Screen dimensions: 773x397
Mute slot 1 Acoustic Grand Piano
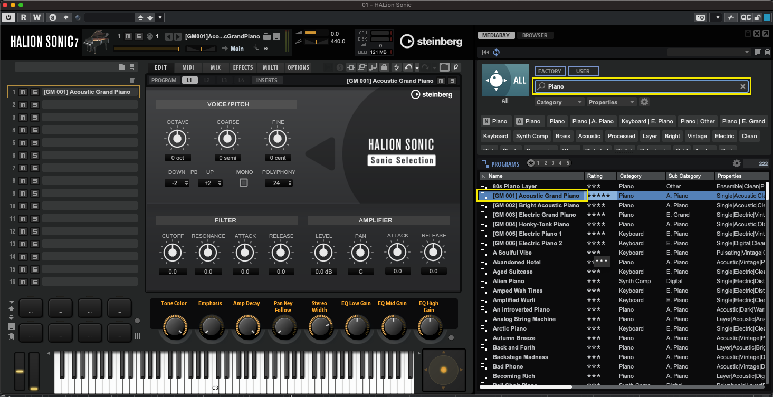tap(23, 92)
